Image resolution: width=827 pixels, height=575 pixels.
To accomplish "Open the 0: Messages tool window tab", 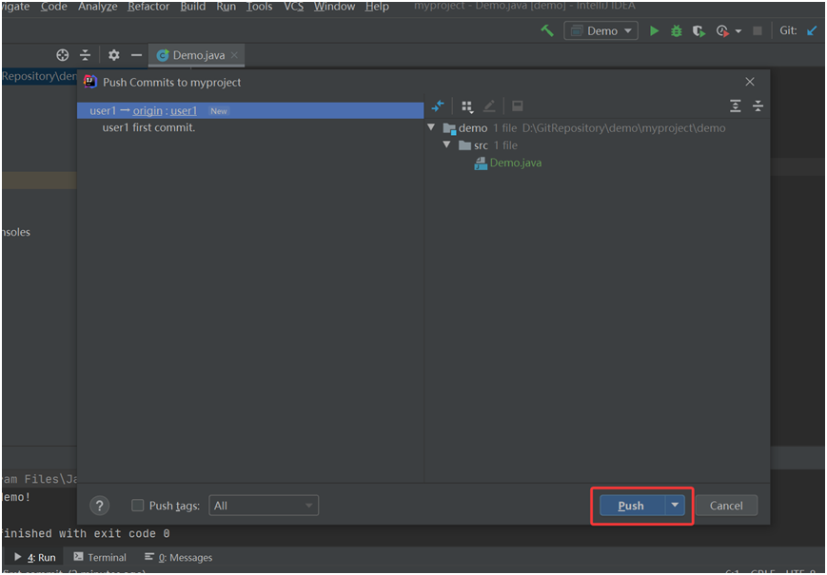I will click(178, 557).
